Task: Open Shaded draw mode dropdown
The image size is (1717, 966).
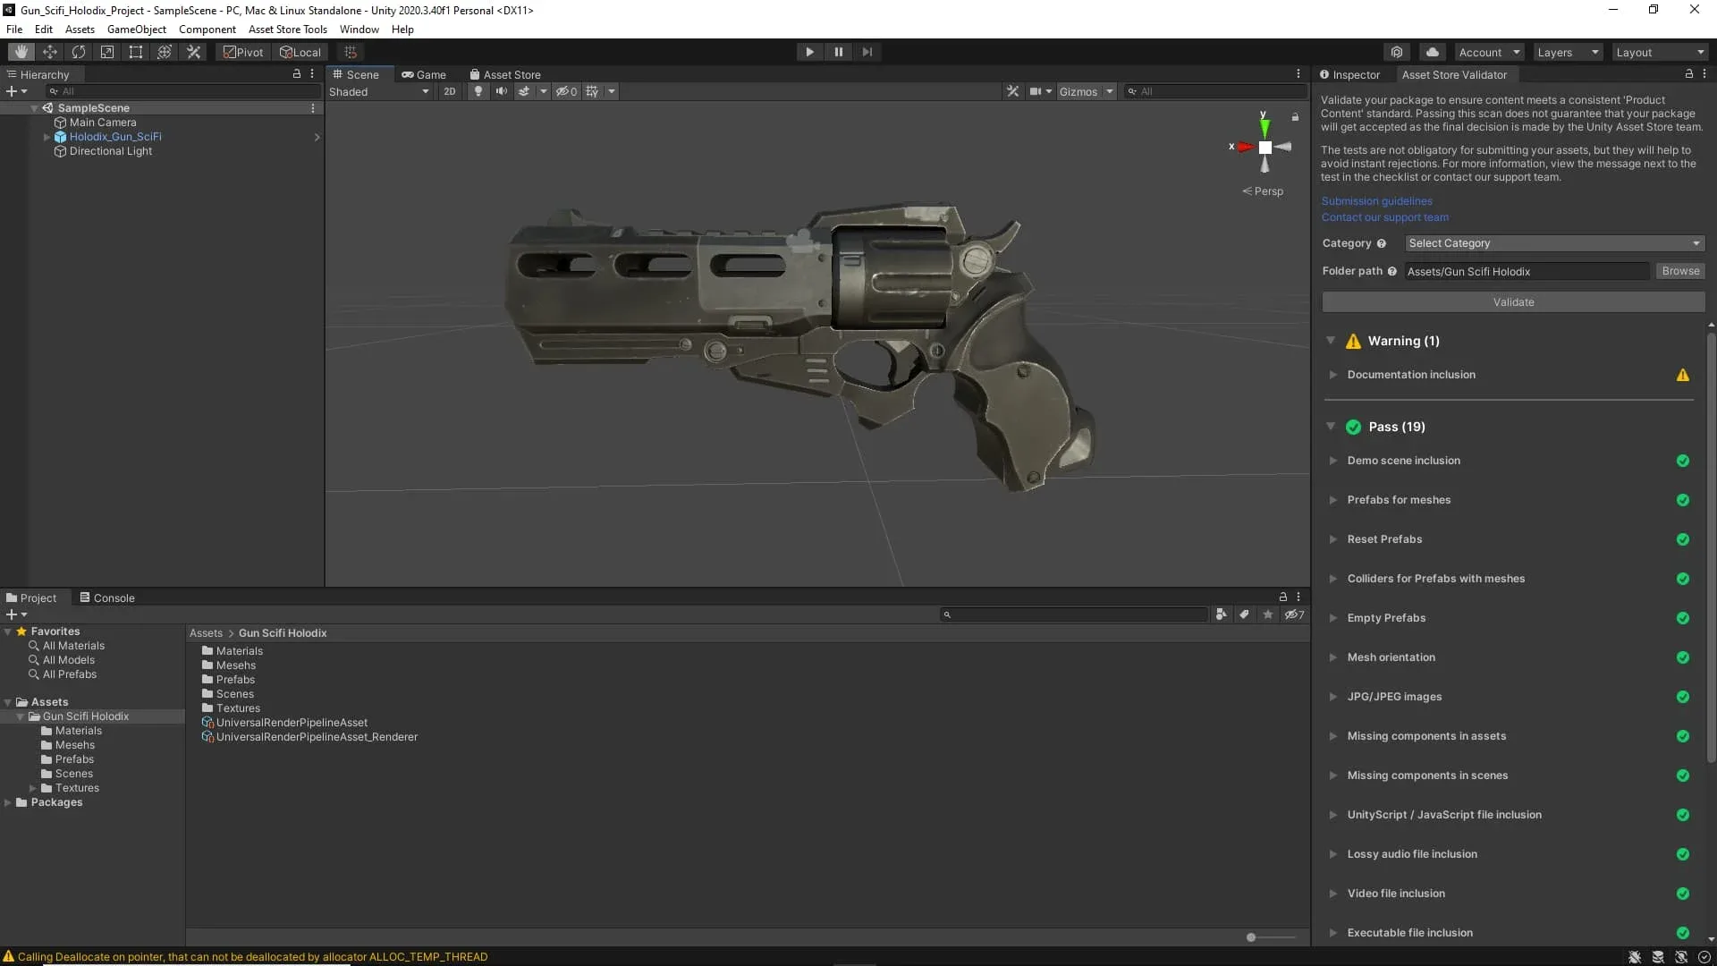Action: (x=379, y=91)
